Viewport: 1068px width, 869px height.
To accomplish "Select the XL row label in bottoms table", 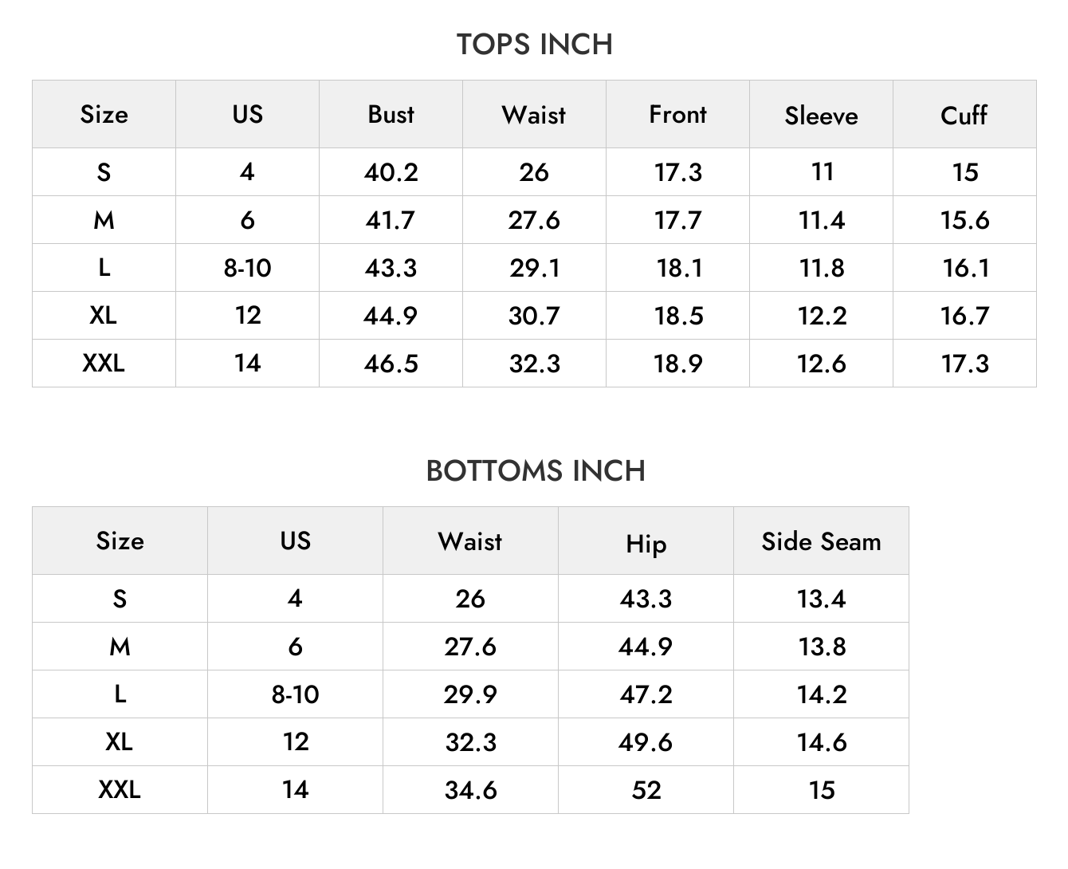I will tap(120, 742).
